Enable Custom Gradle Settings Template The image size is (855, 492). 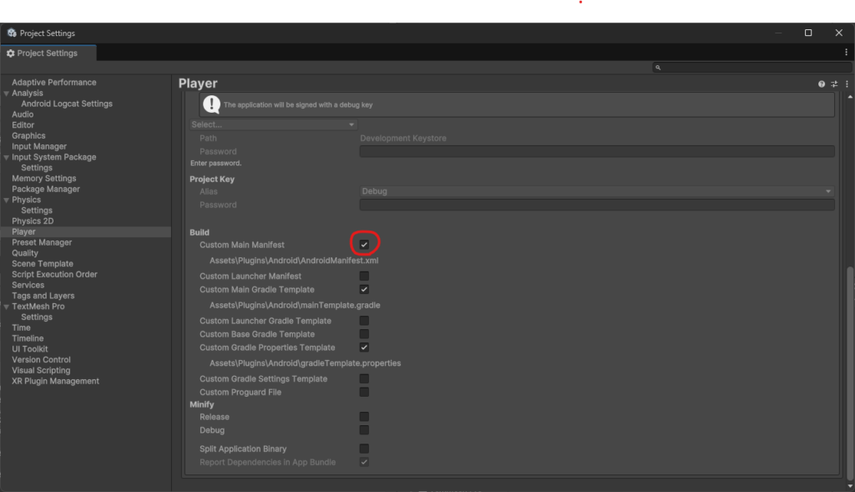click(364, 378)
